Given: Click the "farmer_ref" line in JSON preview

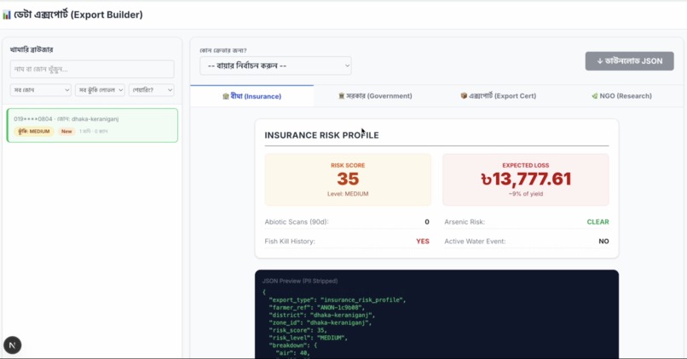Looking at the screenshot, I should [x=317, y=307].
